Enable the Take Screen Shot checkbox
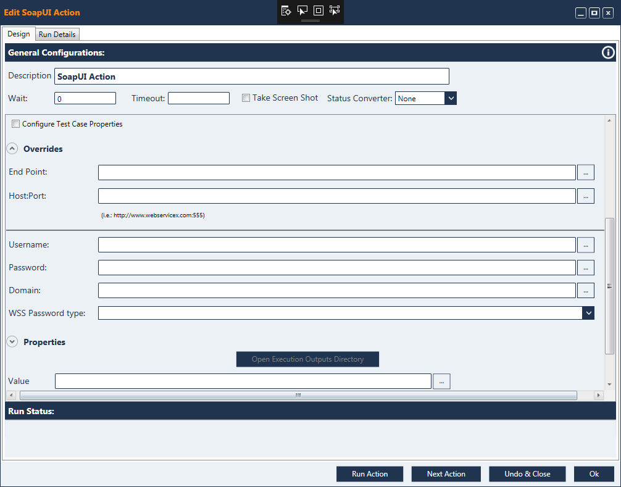Screen dimensions: 621x487 click(x=246, y=98)
